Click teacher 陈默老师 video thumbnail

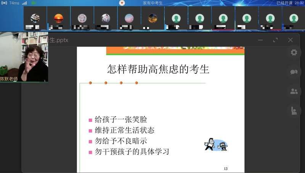coord(24,57)
